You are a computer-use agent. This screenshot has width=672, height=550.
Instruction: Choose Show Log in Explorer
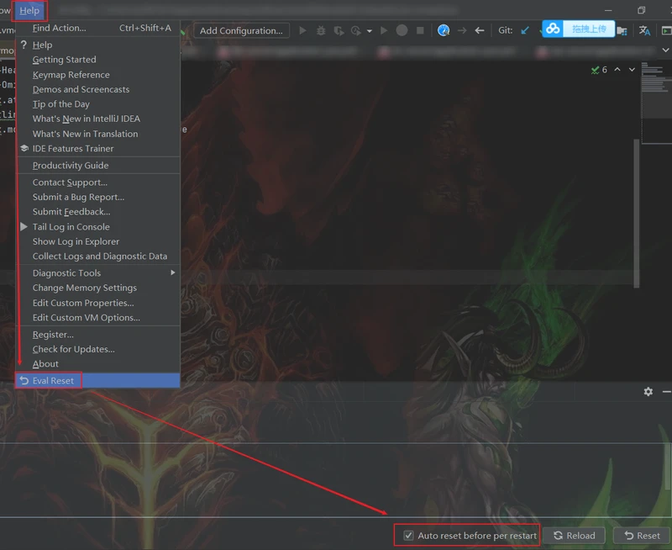98,241
